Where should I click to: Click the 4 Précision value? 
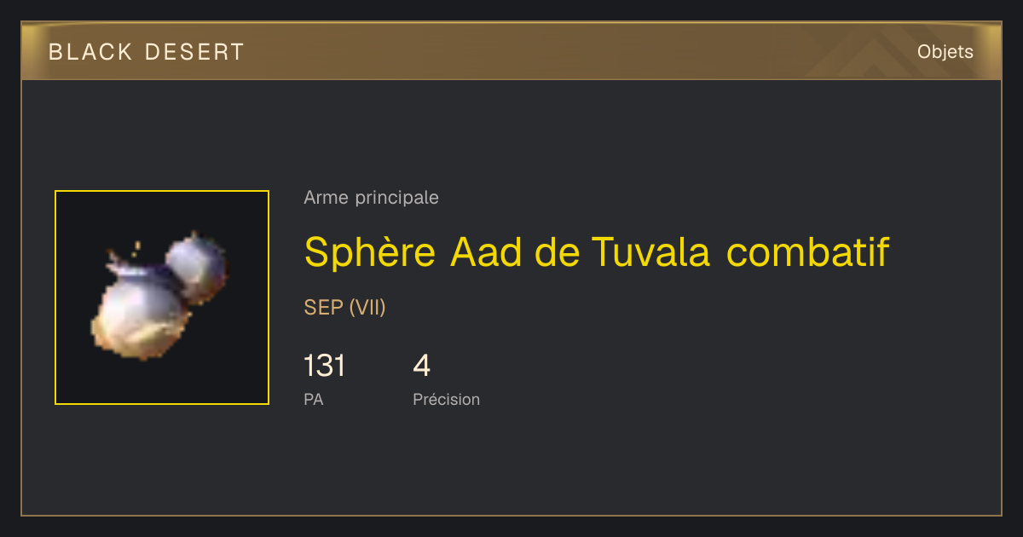tap(422, 367)
